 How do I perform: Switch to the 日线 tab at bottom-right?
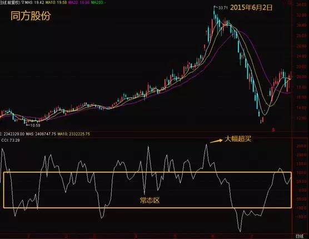[x=300, y=236]
